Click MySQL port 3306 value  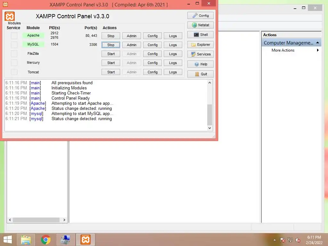93,45
